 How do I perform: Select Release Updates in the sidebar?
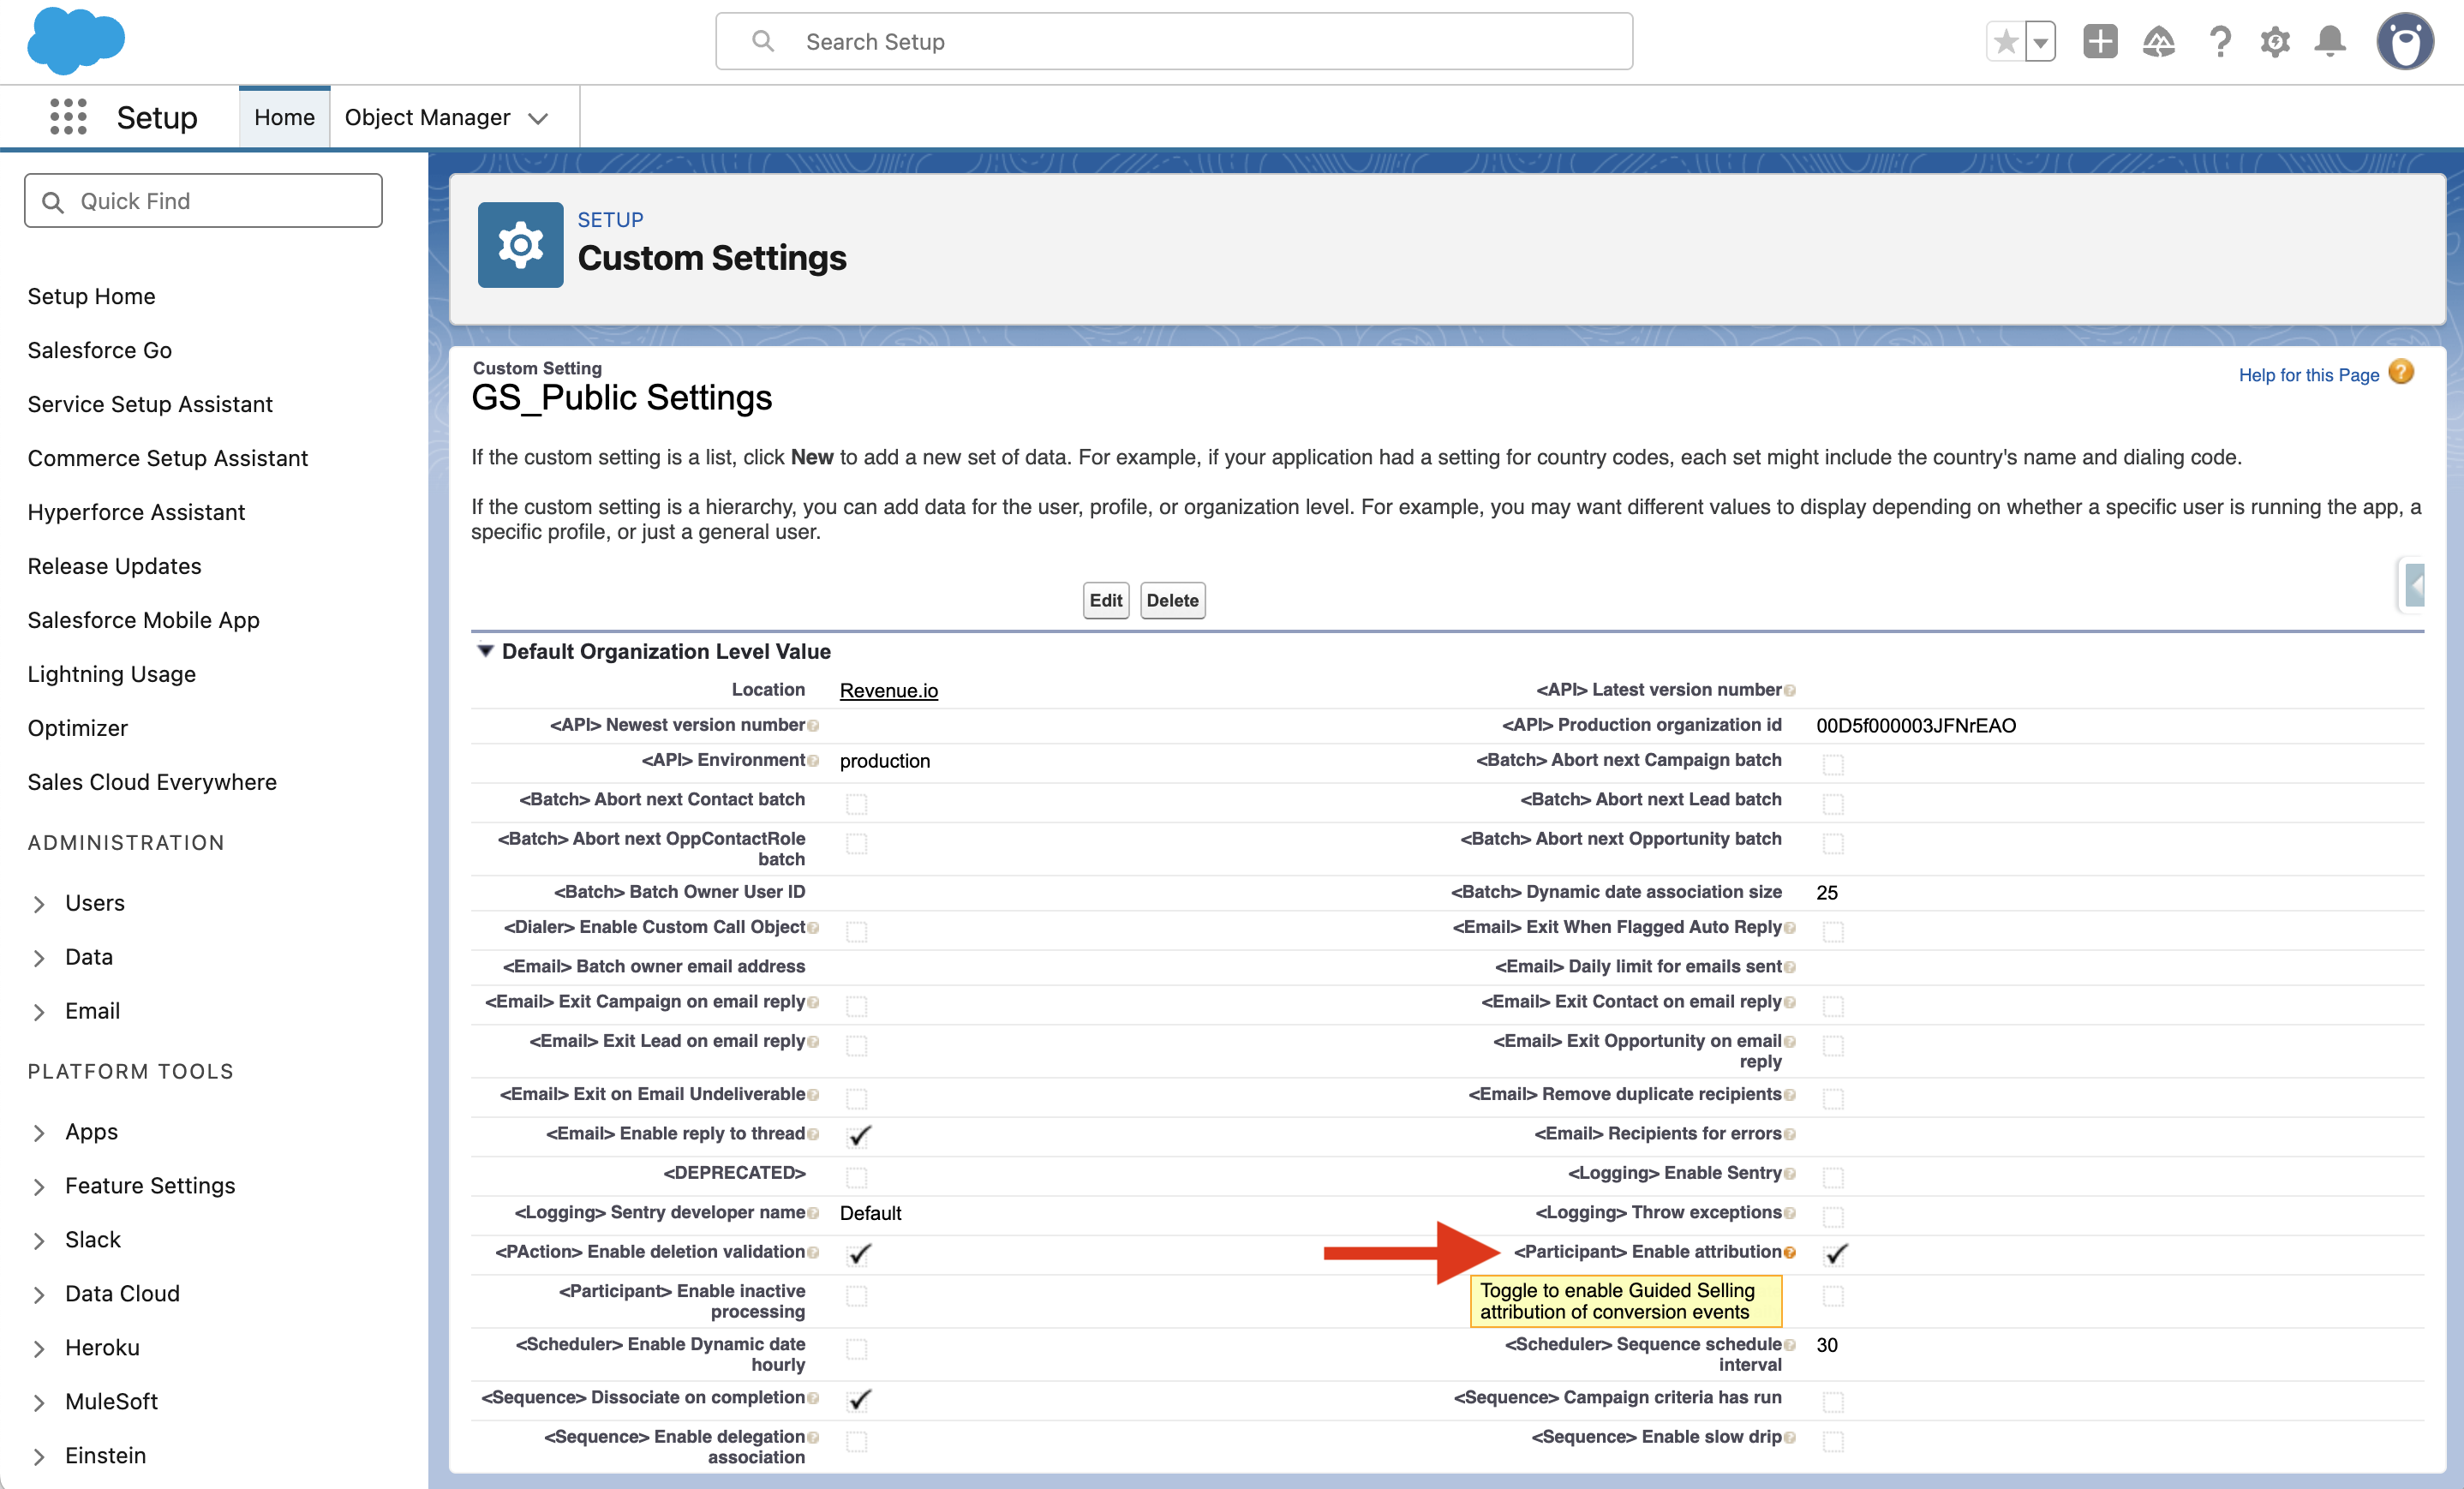pyautogui.click(x=114, y=565)
